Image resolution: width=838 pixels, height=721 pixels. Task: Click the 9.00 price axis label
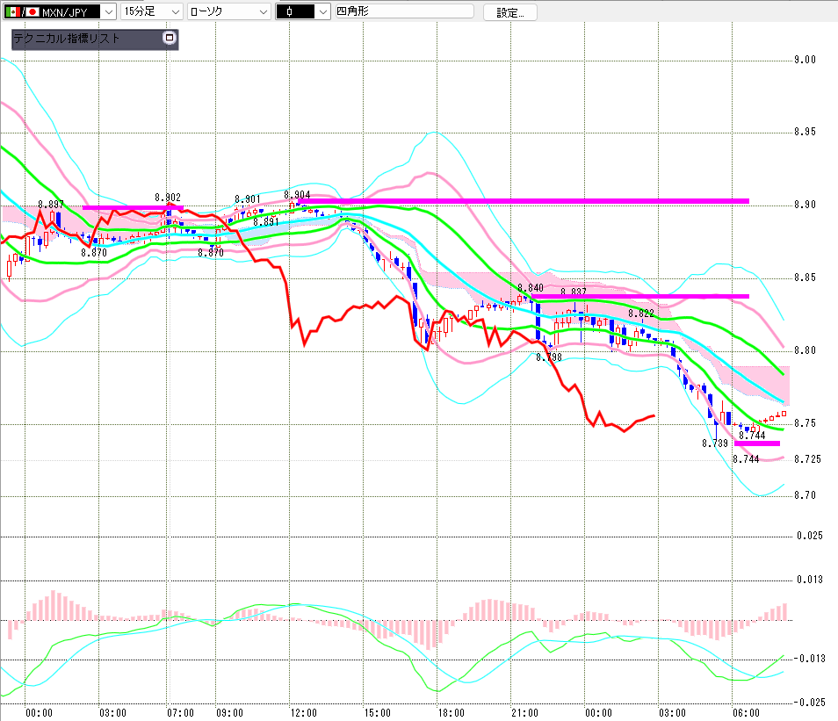point(805,60)
